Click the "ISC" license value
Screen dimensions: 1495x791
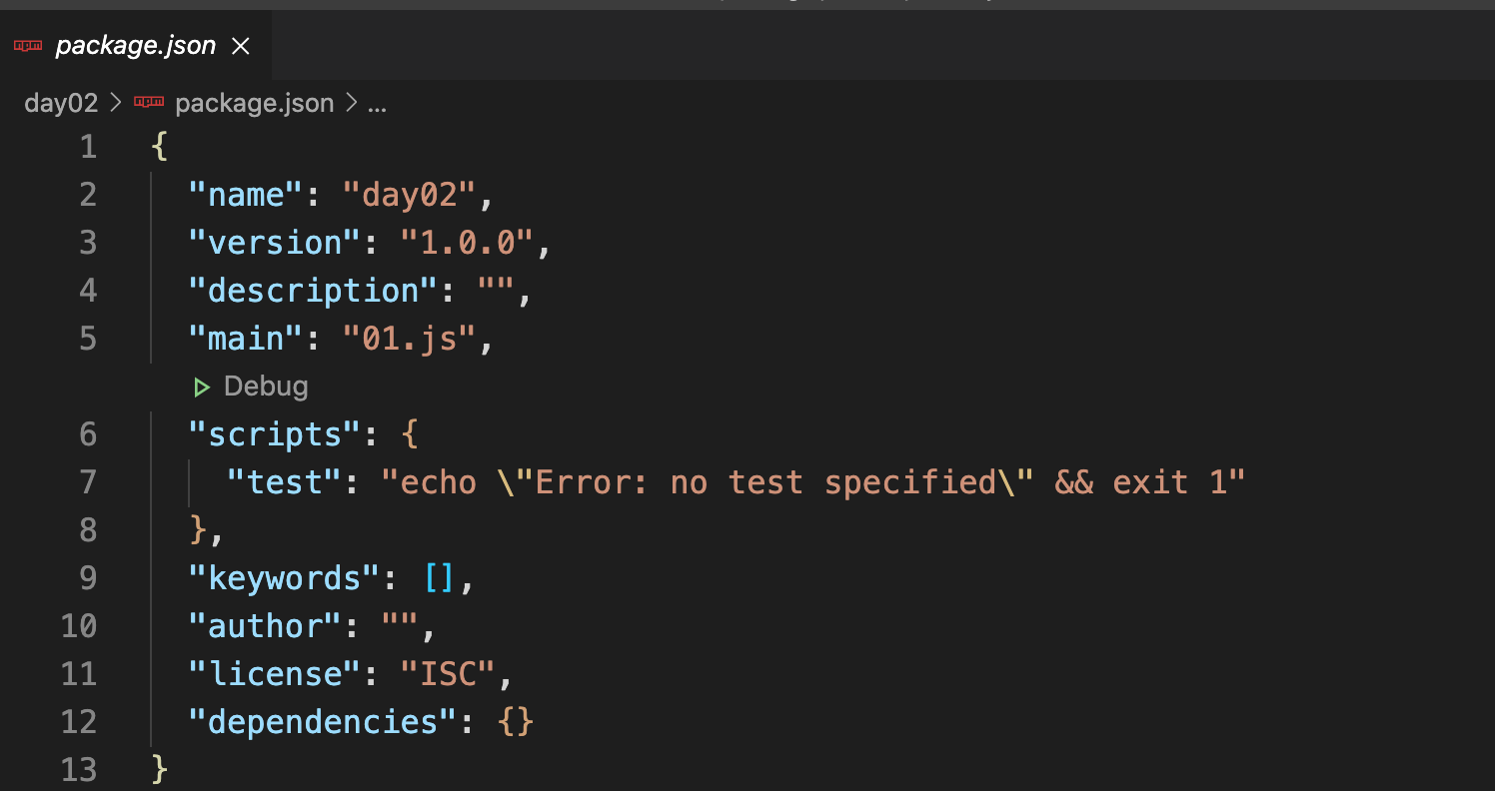coord(448,674)
